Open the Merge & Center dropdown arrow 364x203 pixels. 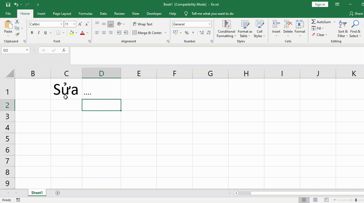[x=165, y=33]
